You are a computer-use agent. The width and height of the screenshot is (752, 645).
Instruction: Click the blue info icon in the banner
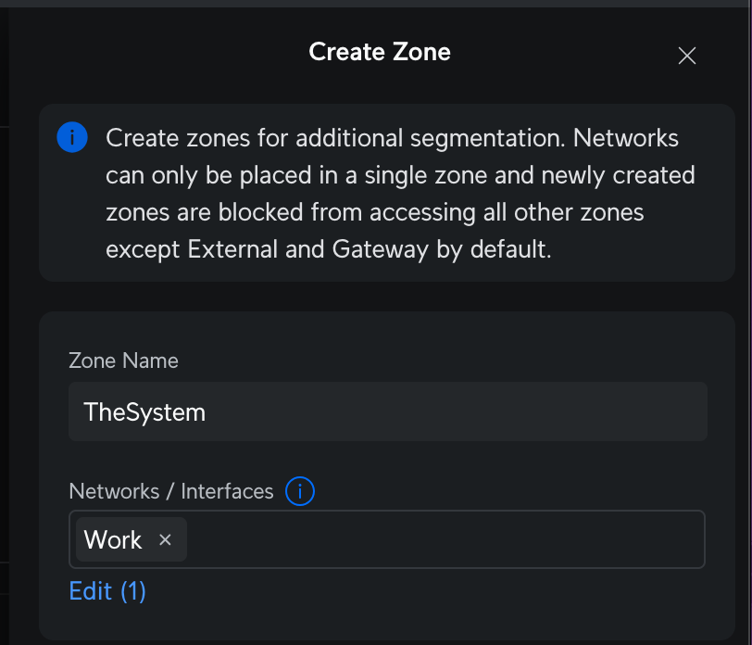[72, 137]
